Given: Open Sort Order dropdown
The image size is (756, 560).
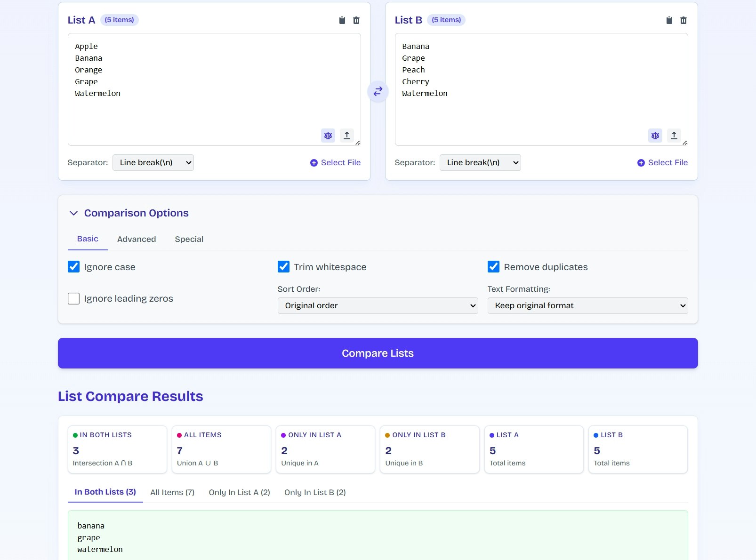Looking at the screenshot, I should click(378, 305).
